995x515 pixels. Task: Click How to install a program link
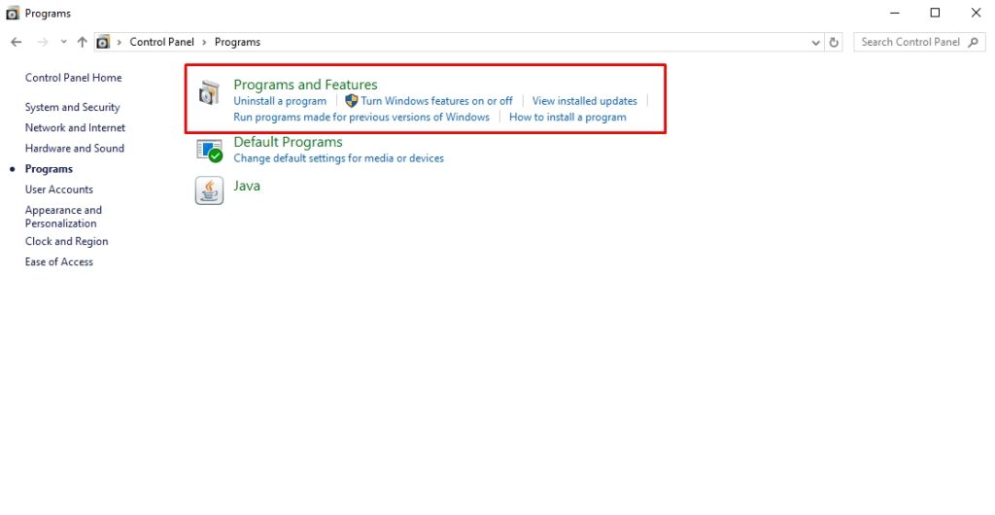[567, 118]
